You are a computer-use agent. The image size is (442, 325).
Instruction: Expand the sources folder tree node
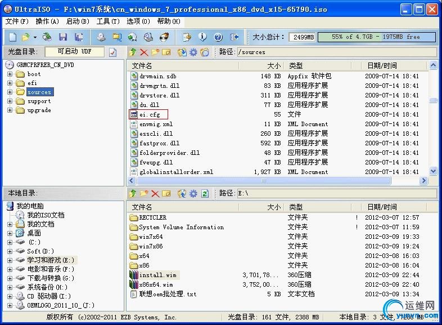coord(10,92)
